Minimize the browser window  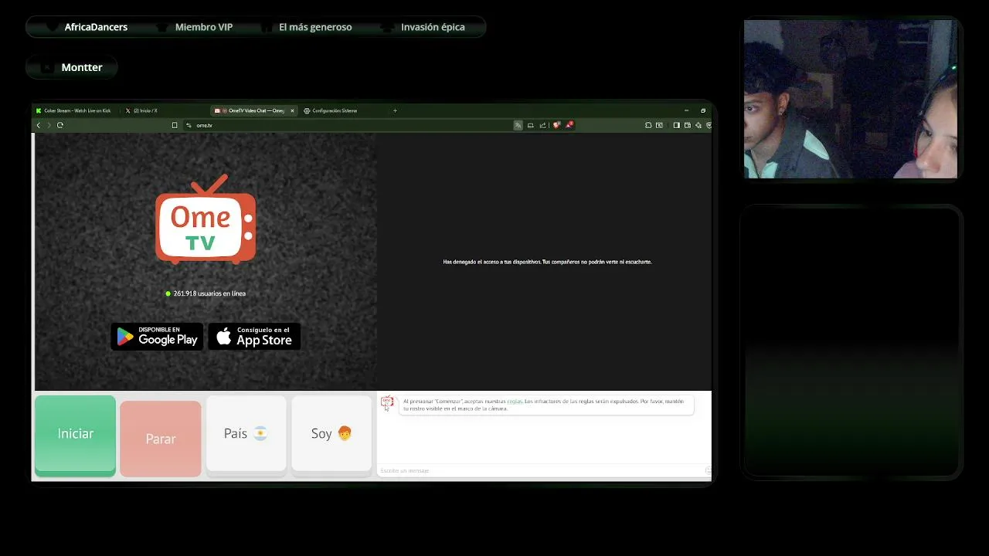686,110
